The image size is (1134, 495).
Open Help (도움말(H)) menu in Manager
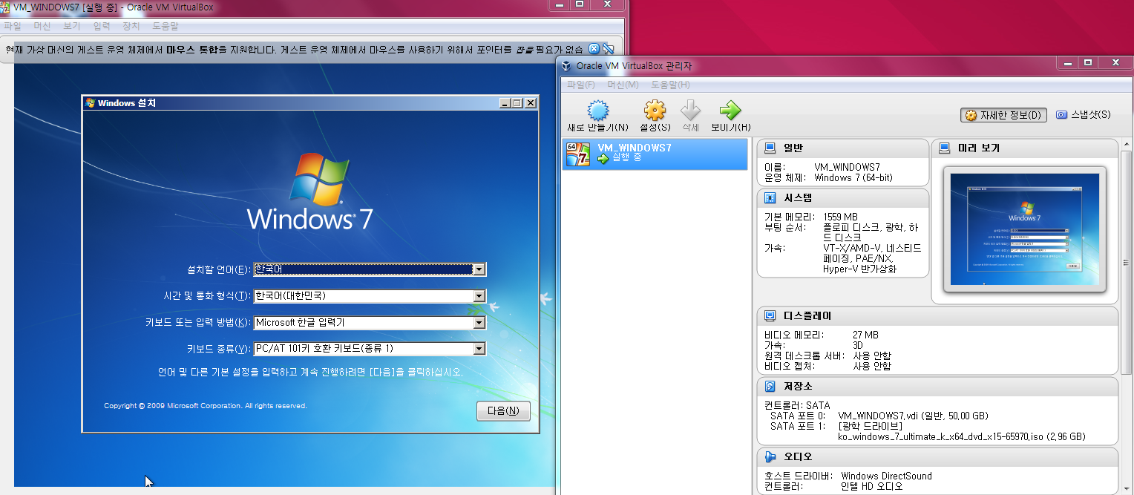coord(671,85)
